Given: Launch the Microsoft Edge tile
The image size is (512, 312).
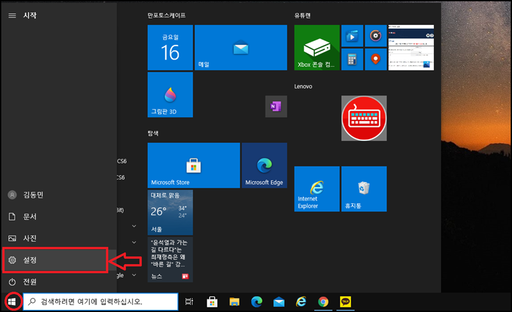Looking at the screenshot, I should (264, 165).
